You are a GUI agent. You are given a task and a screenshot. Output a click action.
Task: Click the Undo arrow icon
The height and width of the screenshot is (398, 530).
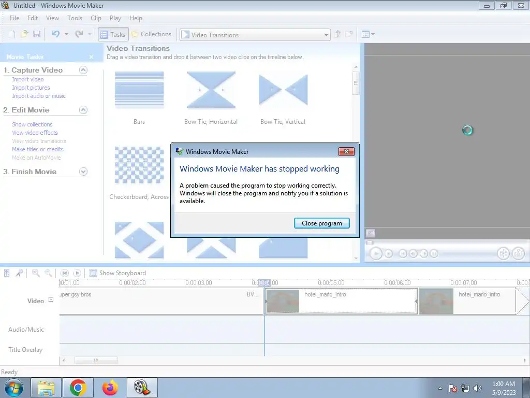tap(55, 34)
